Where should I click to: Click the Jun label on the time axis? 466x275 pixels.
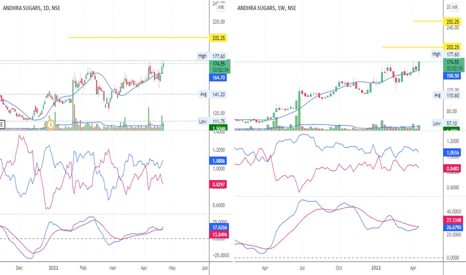pos(205,268)
